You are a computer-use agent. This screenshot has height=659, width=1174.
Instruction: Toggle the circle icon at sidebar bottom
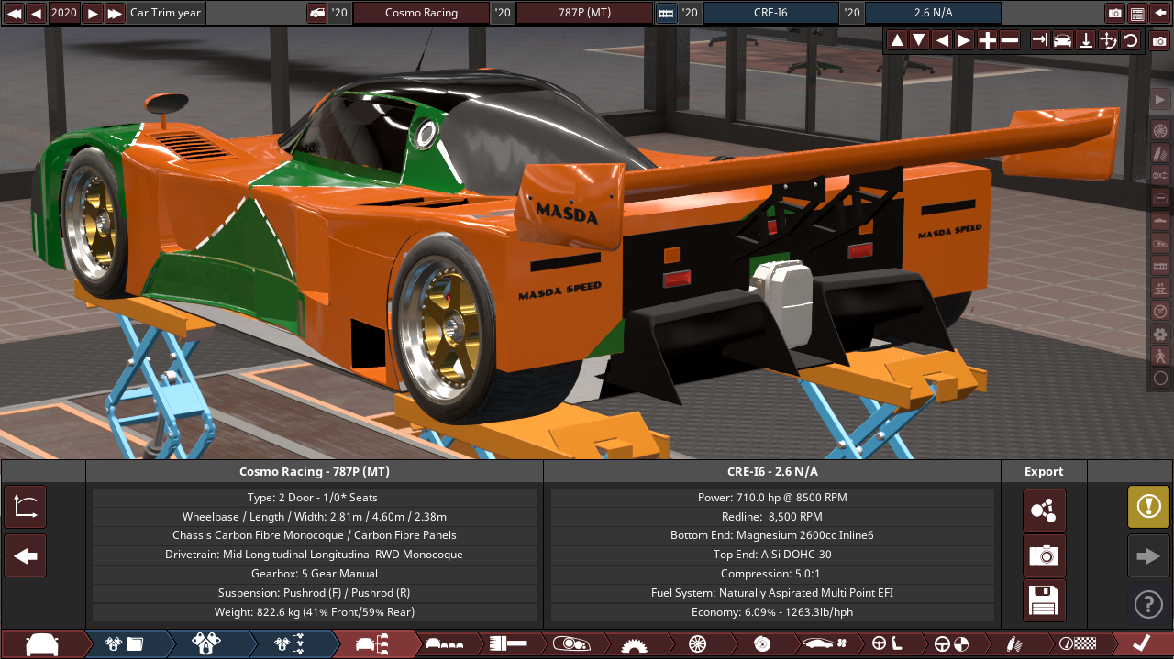[x=1160, y=378]
